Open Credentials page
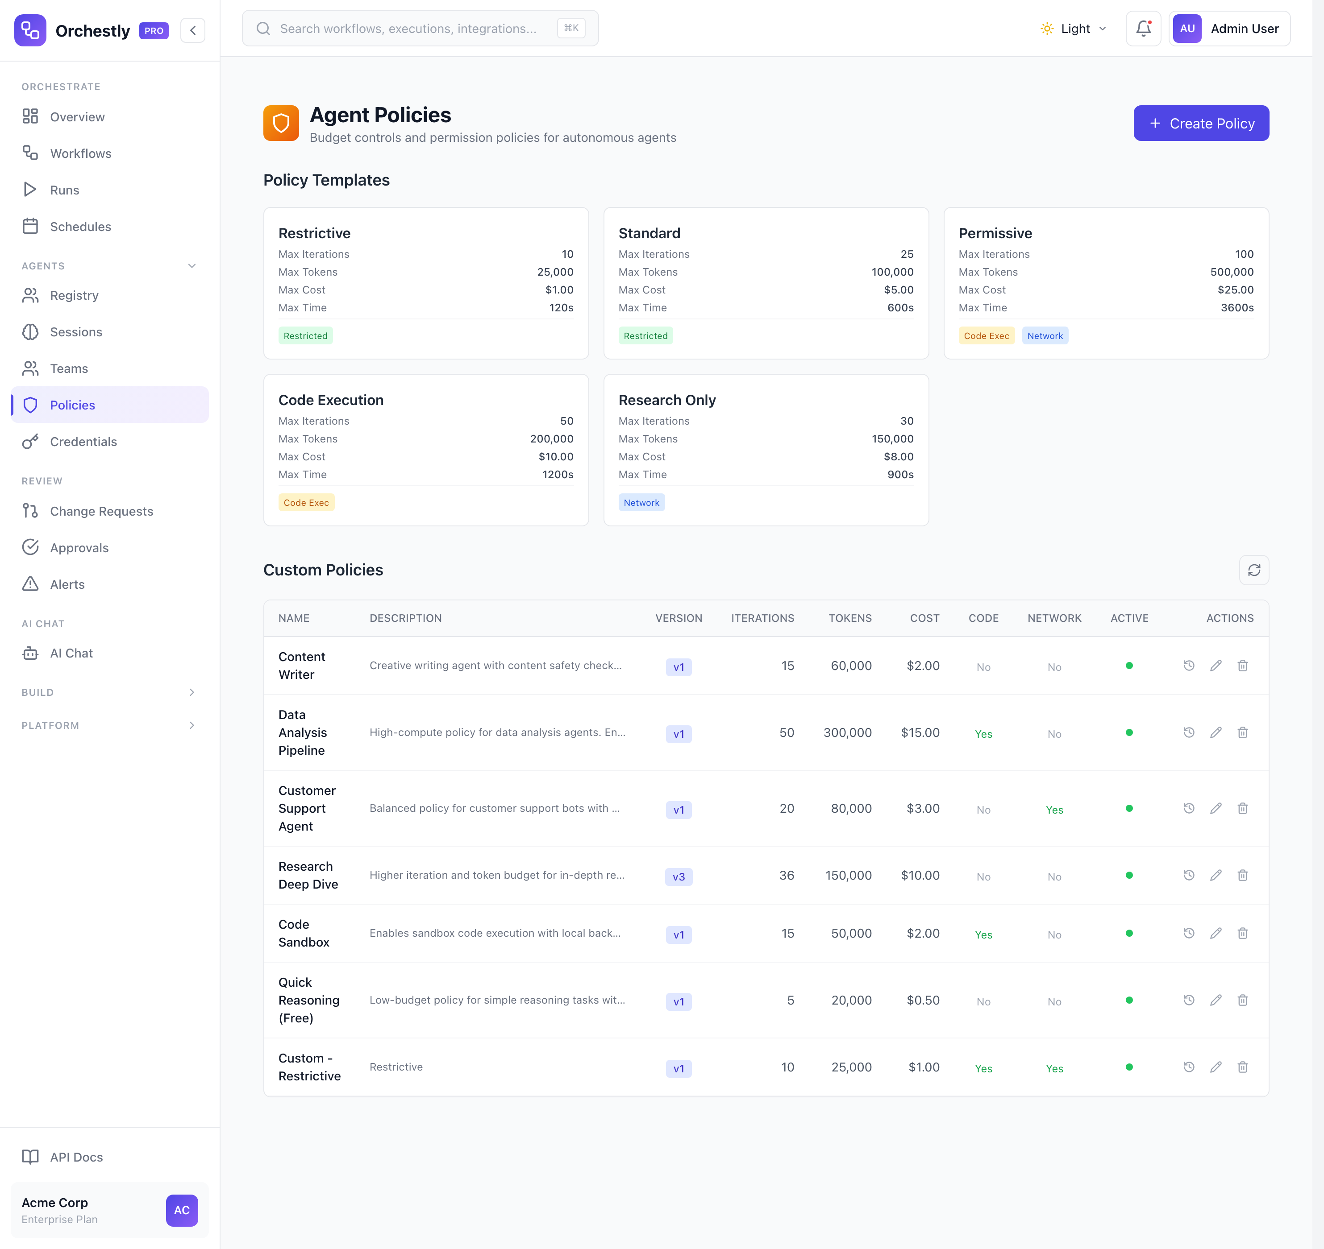1324x1249 pixels. point(110,442)
